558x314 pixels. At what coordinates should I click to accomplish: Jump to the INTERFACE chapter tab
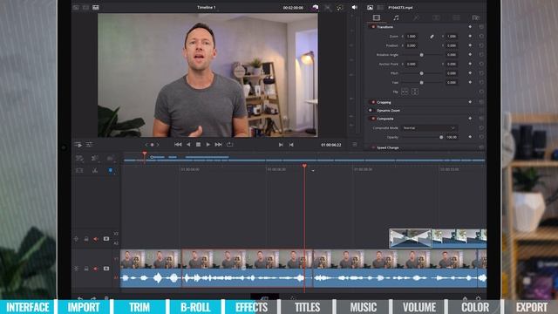[x=28, y=307]
